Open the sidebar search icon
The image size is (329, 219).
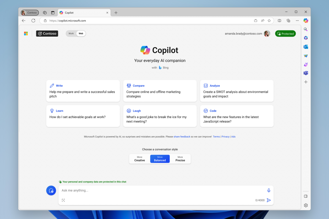306,29
